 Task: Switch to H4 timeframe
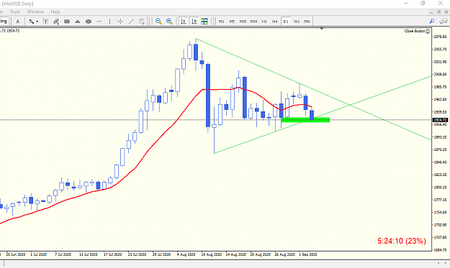[x=275, y=22]
